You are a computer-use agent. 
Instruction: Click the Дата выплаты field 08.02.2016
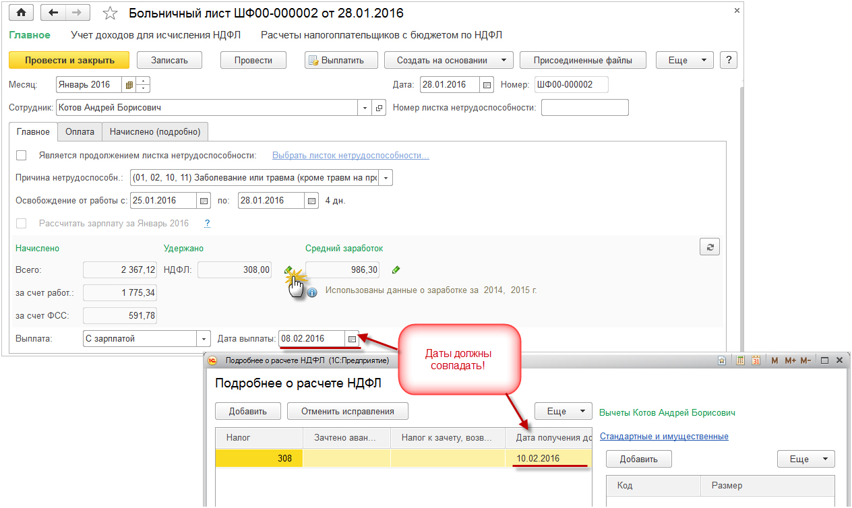point(311,339)
